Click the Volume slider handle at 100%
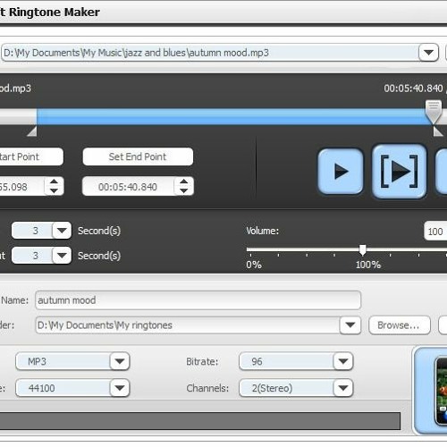 362,250
